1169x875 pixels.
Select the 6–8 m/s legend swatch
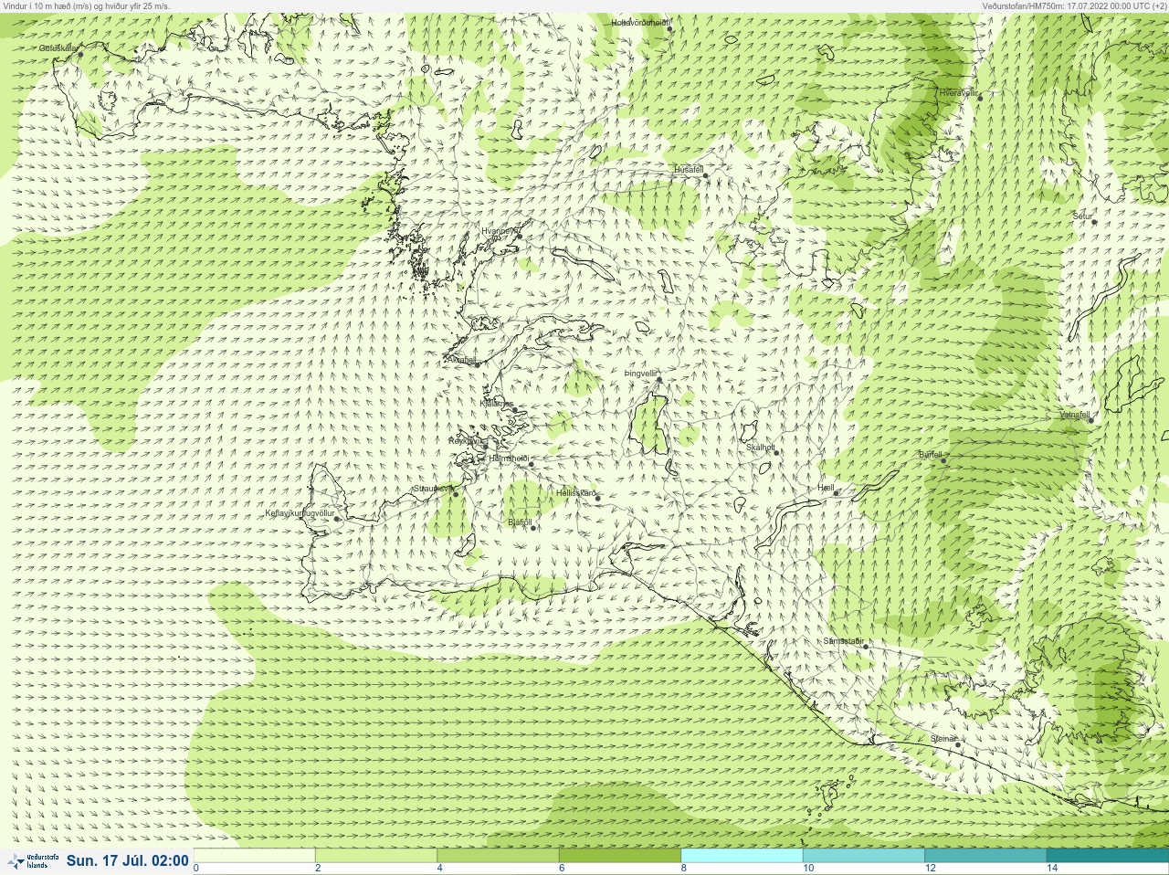pos(620,856)
